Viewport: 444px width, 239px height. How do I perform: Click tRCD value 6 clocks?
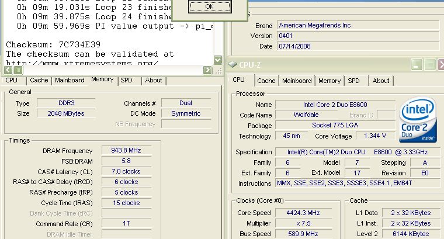(126, 182)
